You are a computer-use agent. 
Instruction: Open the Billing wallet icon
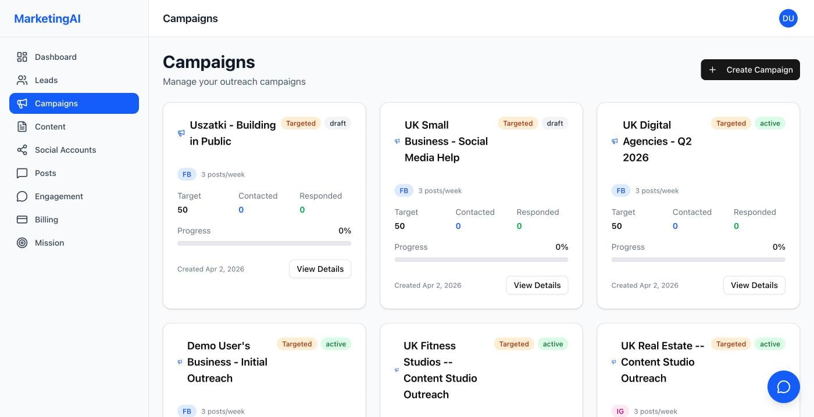point(22,219)
